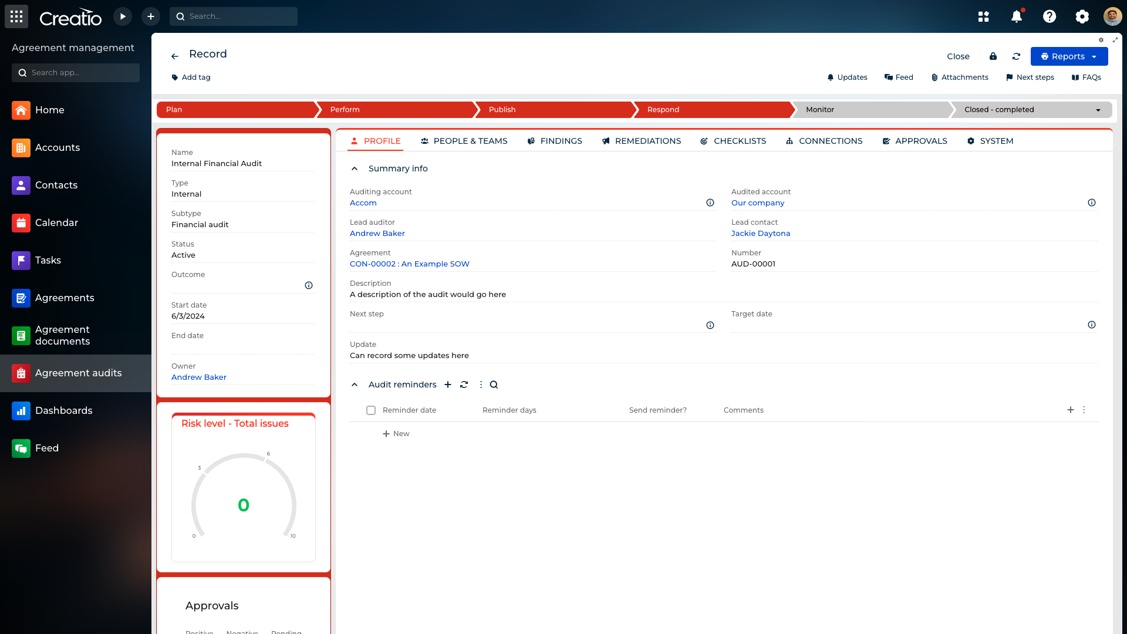Open the Updates panel

point(847,77)
